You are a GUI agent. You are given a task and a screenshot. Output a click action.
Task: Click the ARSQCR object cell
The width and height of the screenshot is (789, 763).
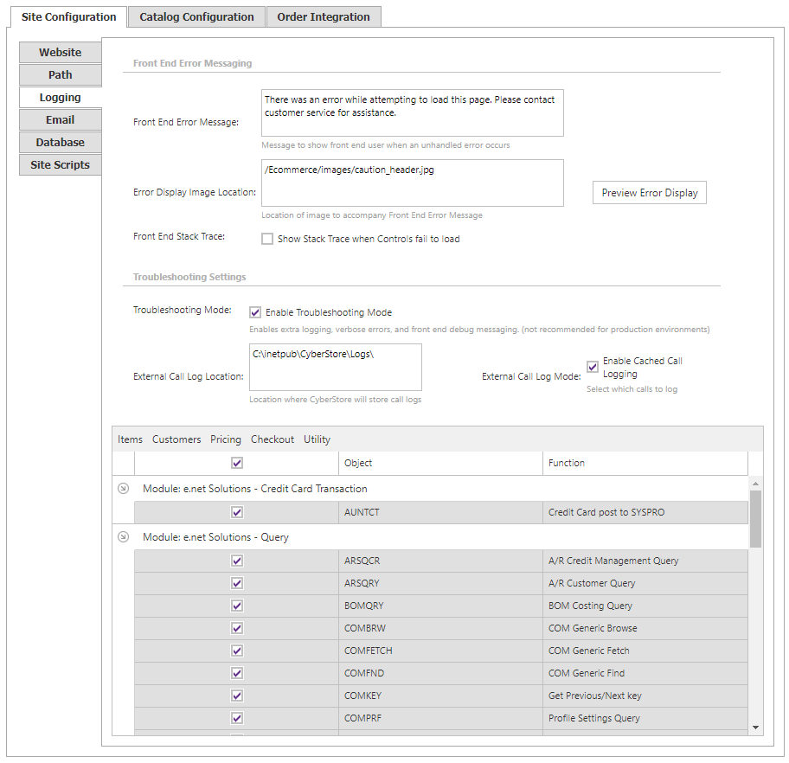440,561
